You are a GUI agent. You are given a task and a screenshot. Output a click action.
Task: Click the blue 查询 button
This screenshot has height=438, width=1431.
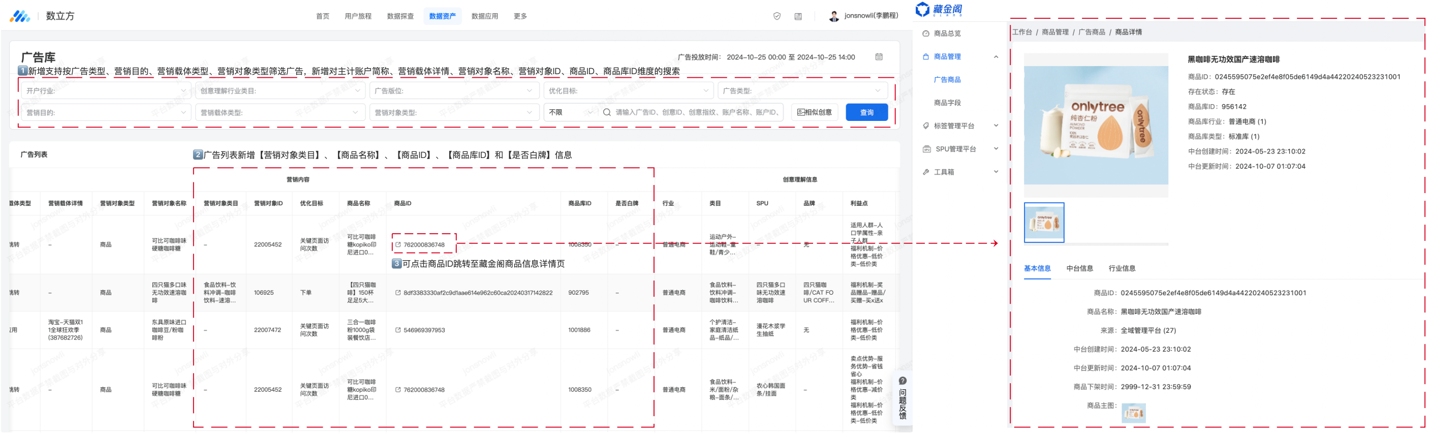coord(866,112)
